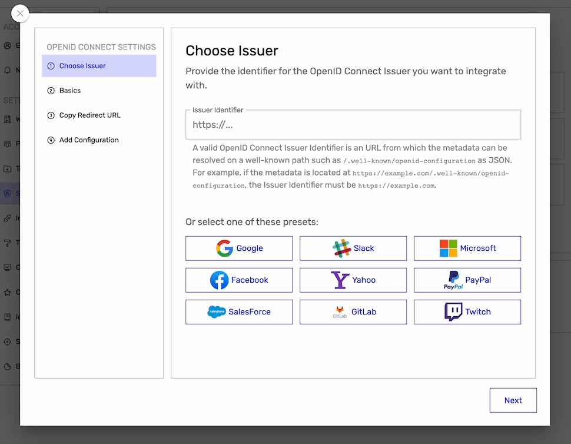Close the OpenID Connect dialog

[x=20, y=14]
